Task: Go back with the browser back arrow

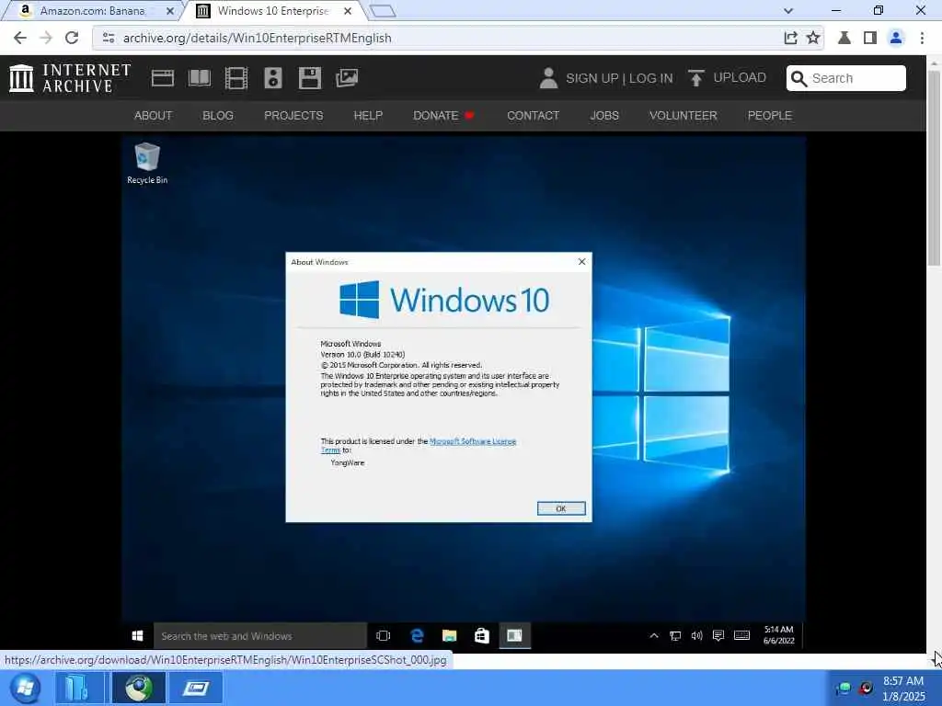Action: click(20, 38)
